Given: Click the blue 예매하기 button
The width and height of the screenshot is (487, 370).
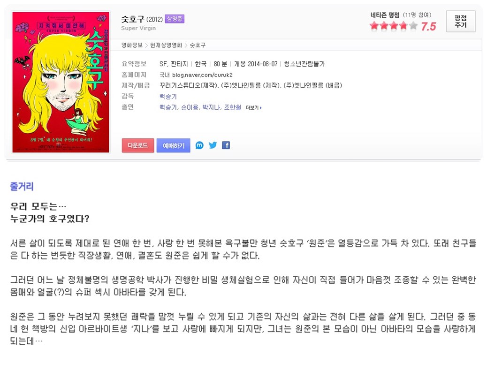Looking at the screenshot, I should [x=173, y=145].
